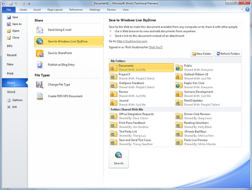Select the OutSpace Feedback folder

pyautogui.click(x=141, y=85)
